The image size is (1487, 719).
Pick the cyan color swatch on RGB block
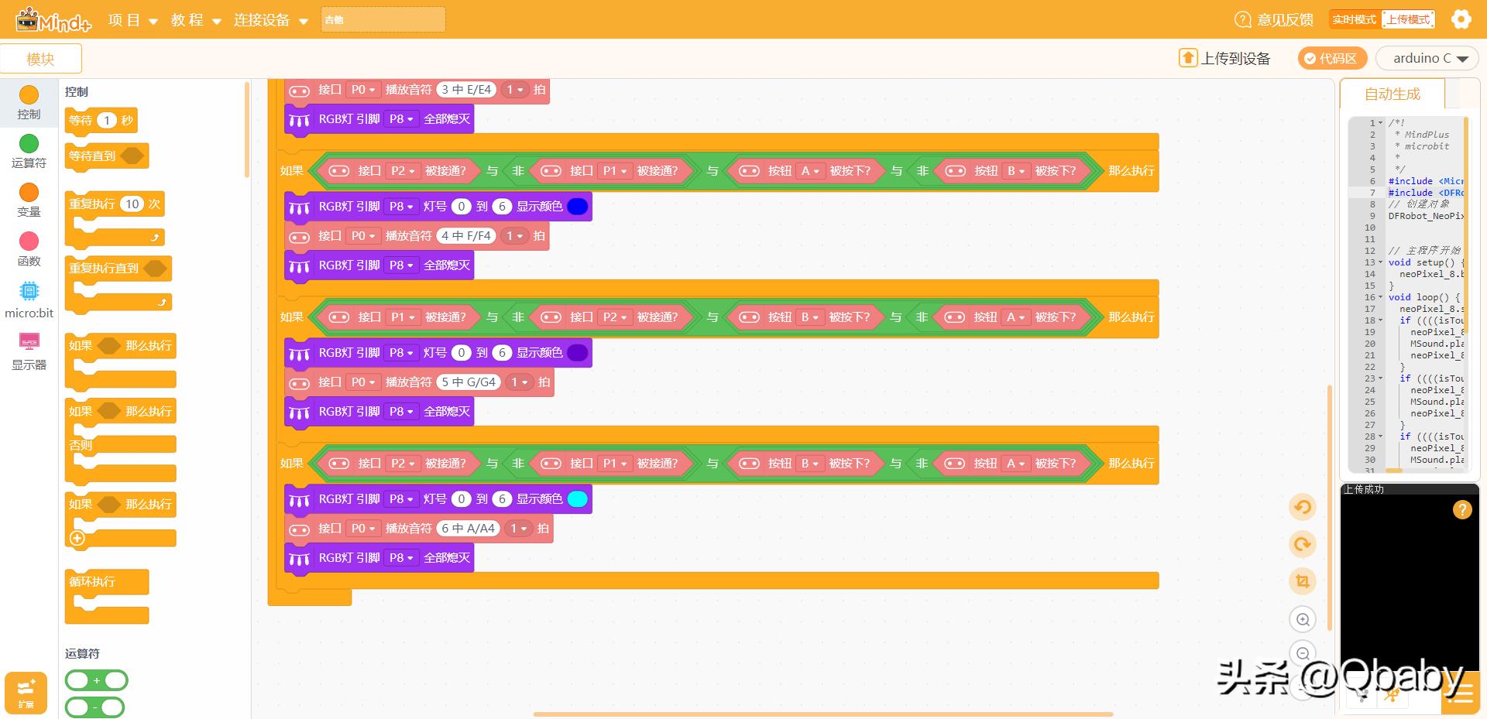point(578,499)
